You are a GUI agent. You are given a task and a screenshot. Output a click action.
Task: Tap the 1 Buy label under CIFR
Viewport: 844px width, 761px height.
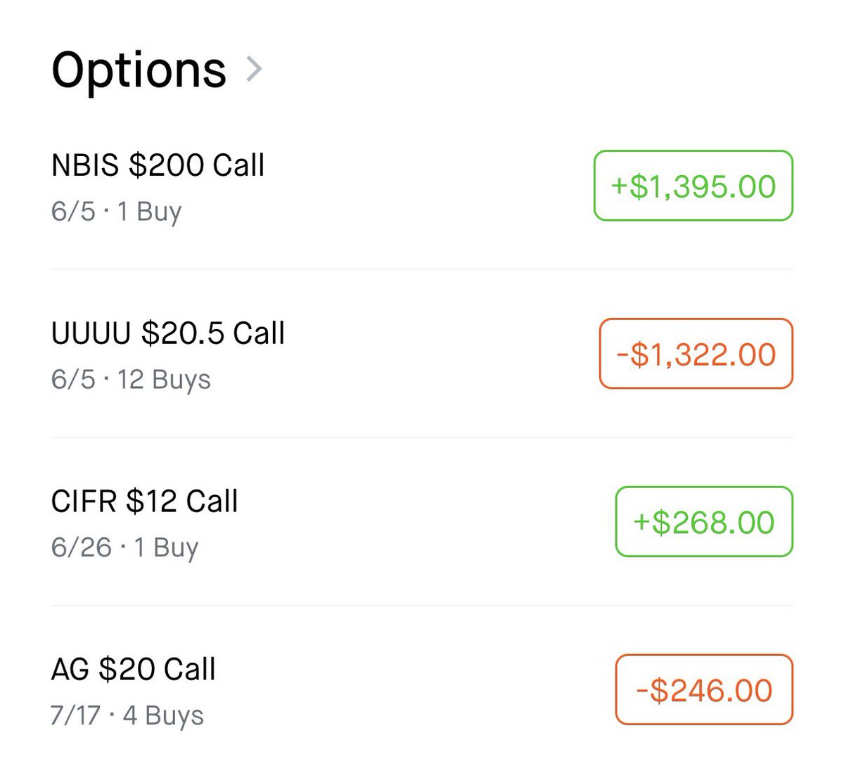(x=166, y=547)
